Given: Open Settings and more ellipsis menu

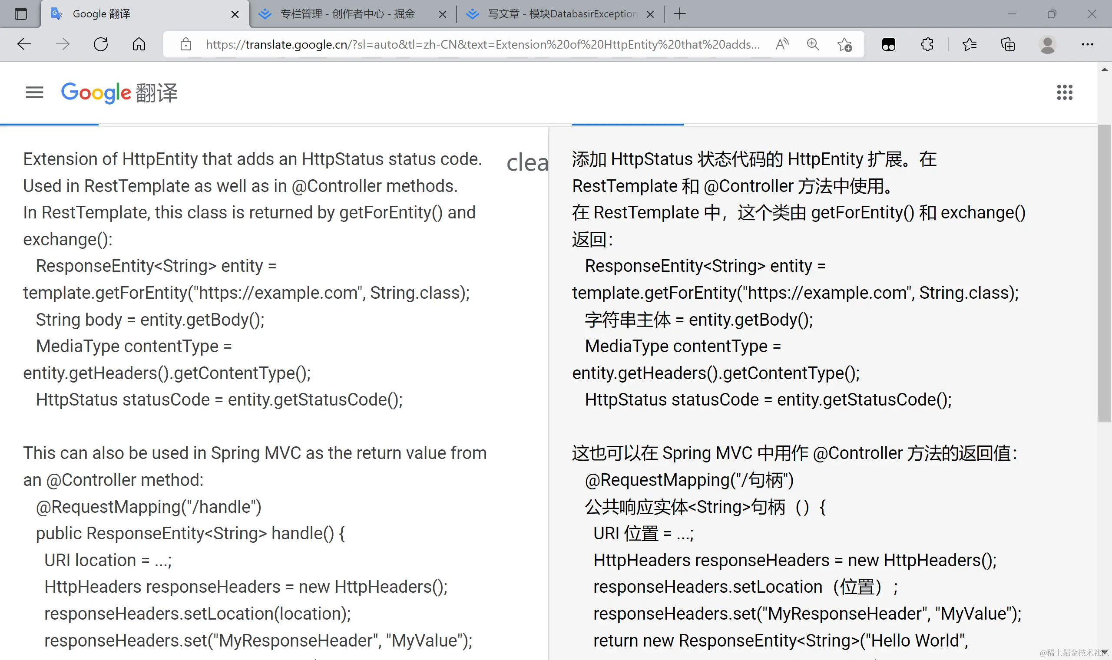Looking at the screenshot, I should click(x=1088, y=44).
